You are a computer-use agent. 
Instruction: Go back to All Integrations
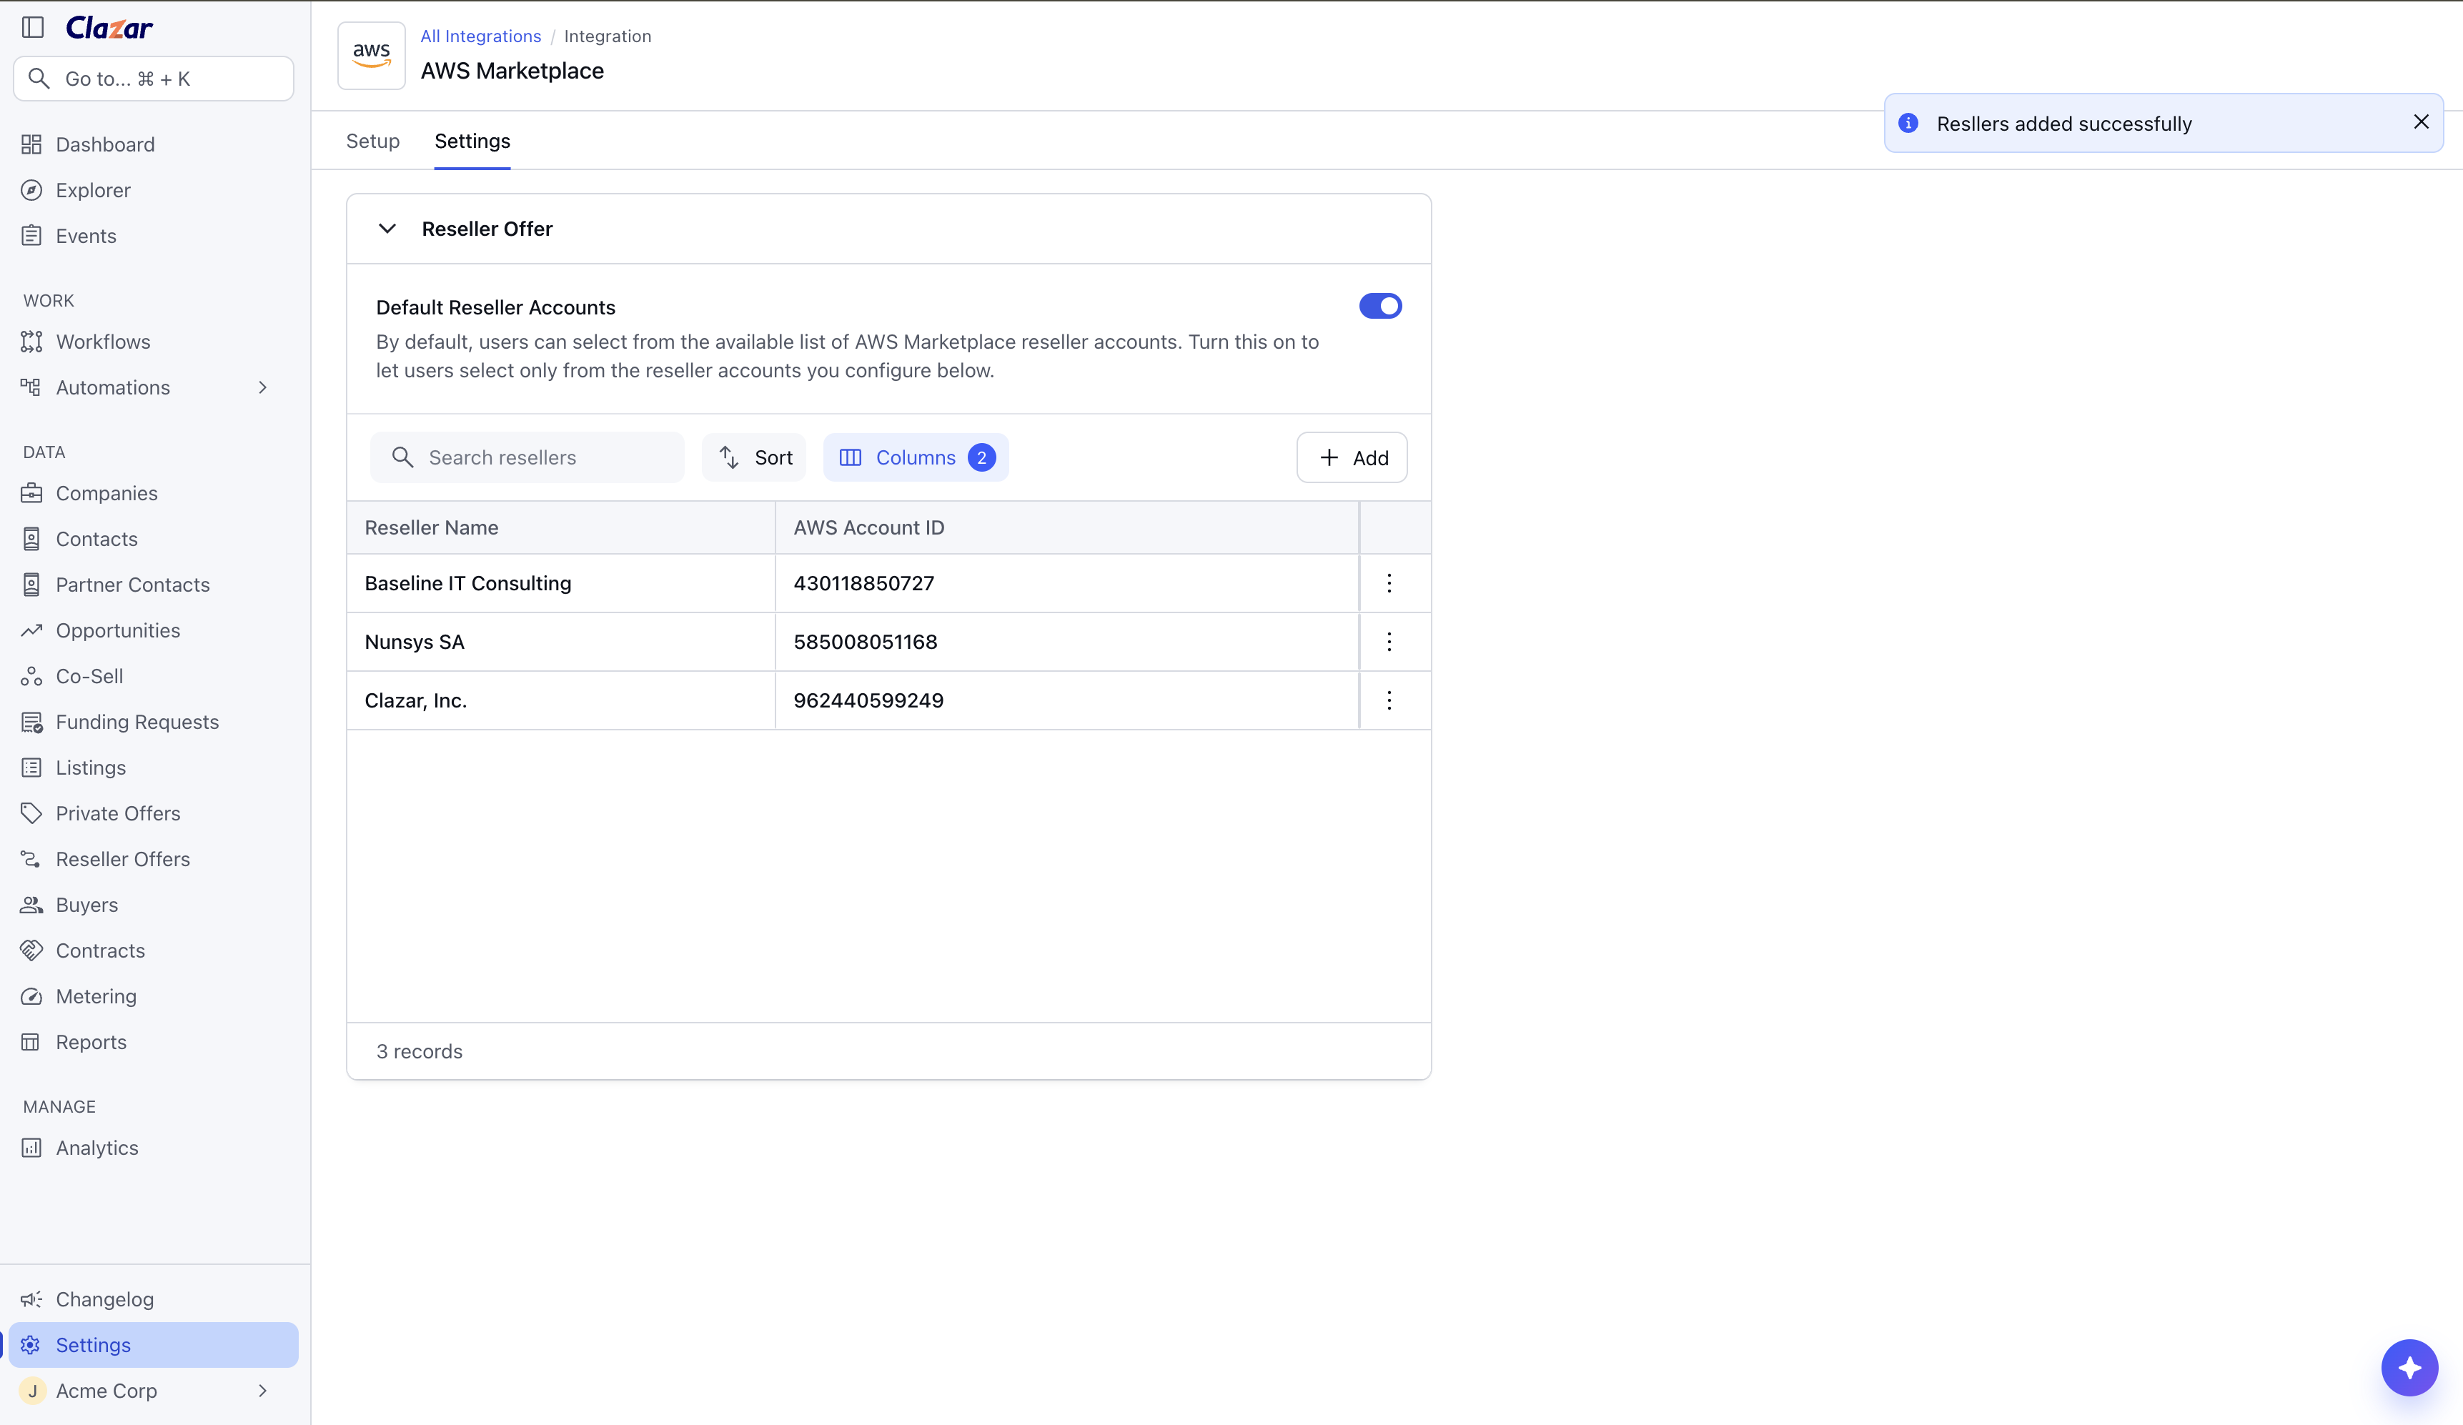click(480, 36)
